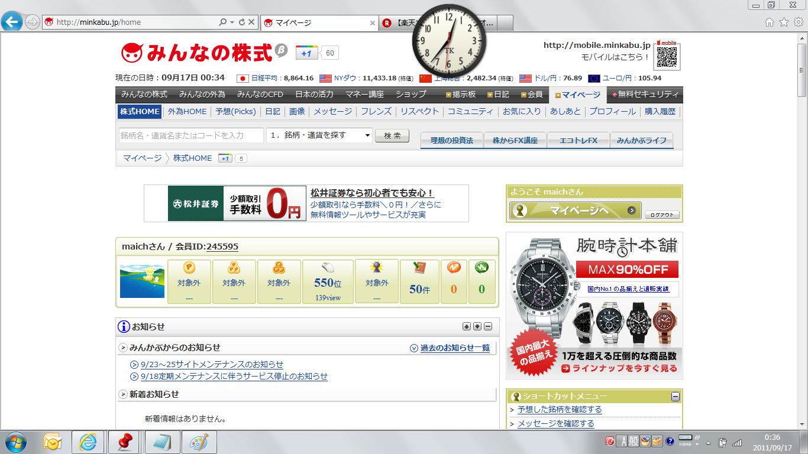The width and height of the screenshot is (808, 454).
Task: Click the IME KANA lock toggle in tray
Action: click(x=686, y=444)
